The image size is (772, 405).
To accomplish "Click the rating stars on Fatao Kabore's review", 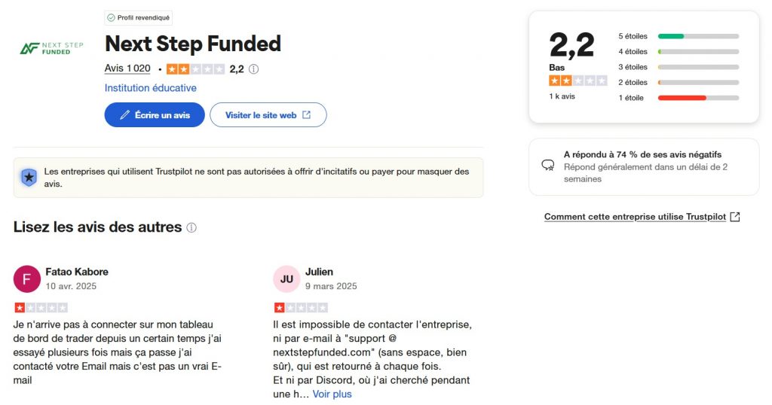I will tap(41, 307).
